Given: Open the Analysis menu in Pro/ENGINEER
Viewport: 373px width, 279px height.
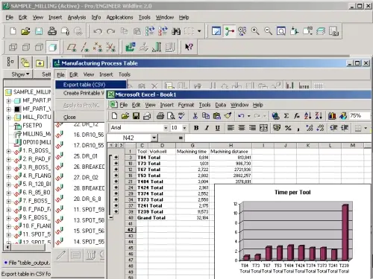Looking at the screenshot, I should (x=77, y=17).
